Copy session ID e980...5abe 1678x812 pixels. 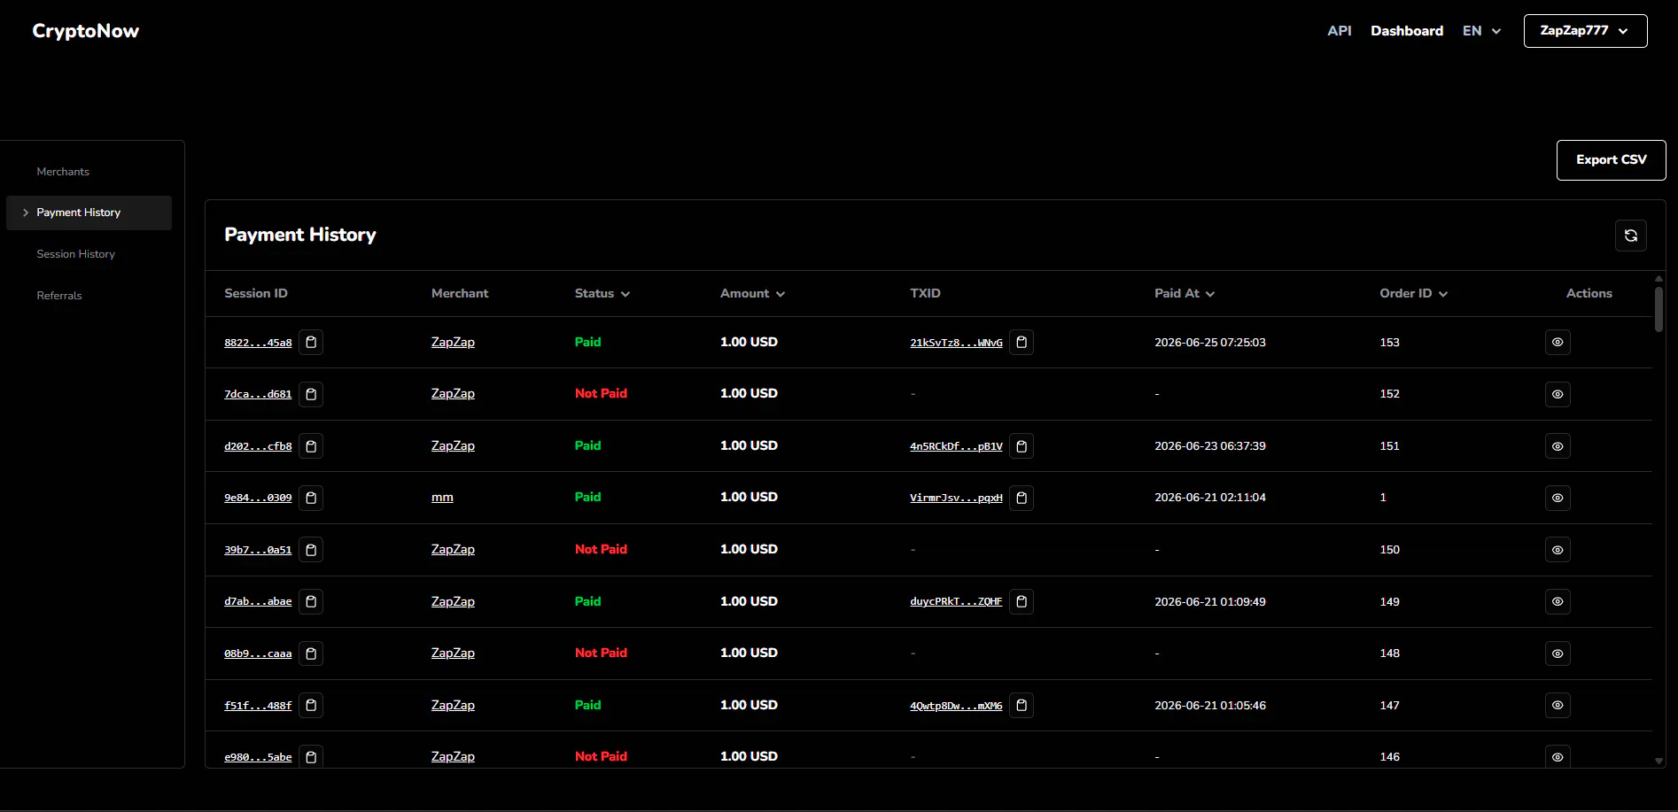[x=311, y=756]
